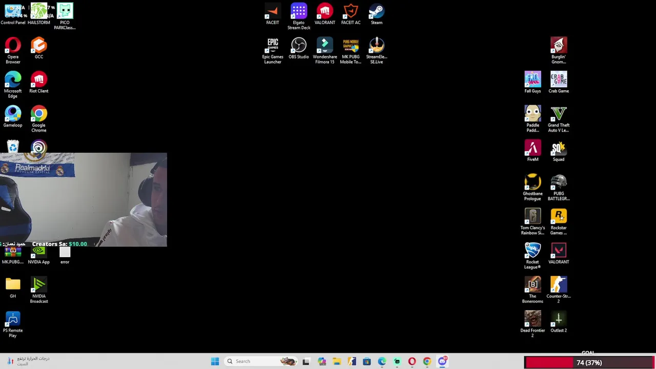Image resolution: width=656 pixels, height=369 pixels.
Task: Switch to Edge in the taskbar
Action: pyautogui.click(x=382, y=361)
